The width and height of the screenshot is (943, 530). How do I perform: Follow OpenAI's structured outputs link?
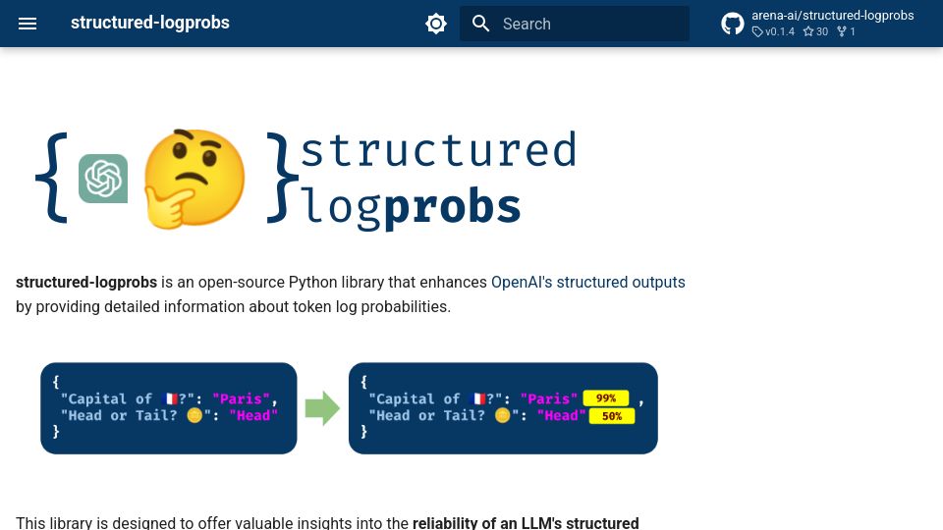pos(588,282)
